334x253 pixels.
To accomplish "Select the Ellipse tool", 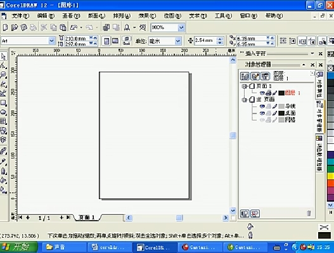I will (4, 112).
